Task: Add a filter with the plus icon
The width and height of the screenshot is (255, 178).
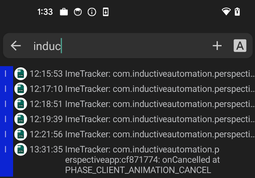Action: pos(217,46)
